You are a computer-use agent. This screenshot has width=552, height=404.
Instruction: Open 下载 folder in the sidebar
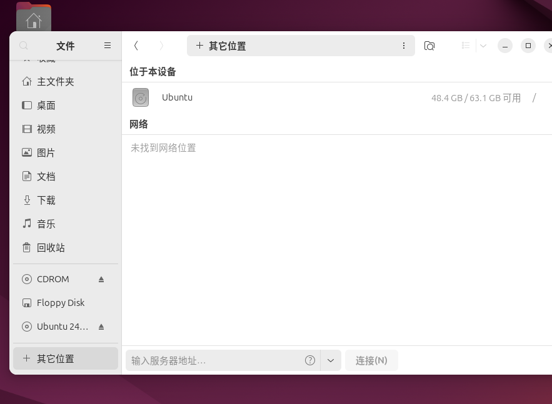coord(66,200)
